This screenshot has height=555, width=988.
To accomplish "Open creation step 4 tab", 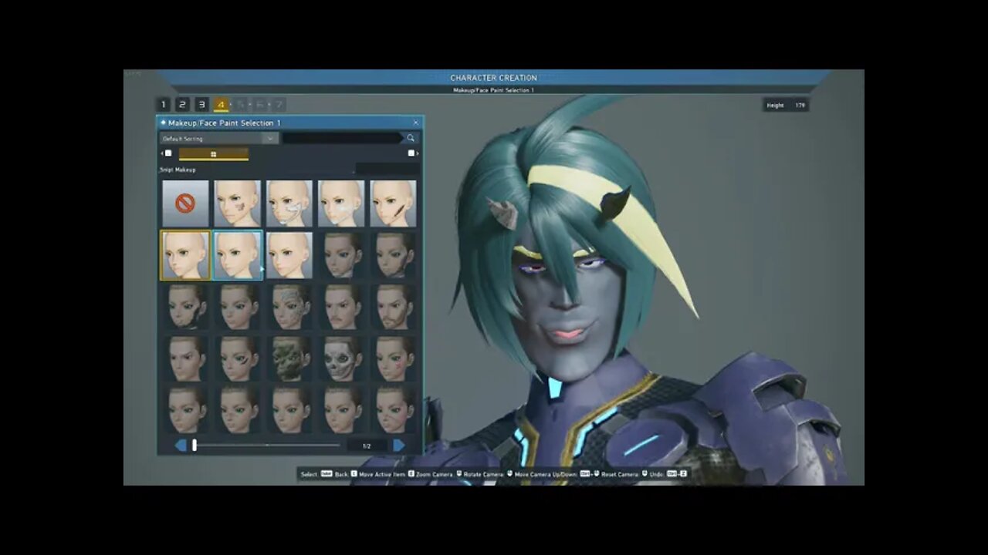I will 221,105.
